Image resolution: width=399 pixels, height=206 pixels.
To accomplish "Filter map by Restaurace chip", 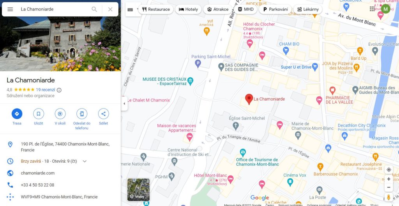I will point(156,9).
